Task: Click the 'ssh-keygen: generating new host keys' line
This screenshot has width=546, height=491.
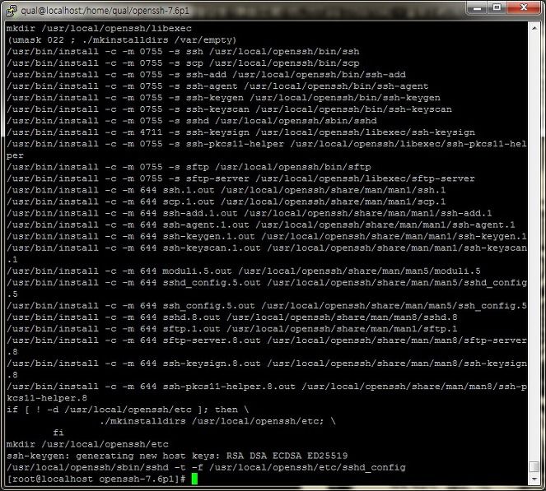Action: click(177, 456)
